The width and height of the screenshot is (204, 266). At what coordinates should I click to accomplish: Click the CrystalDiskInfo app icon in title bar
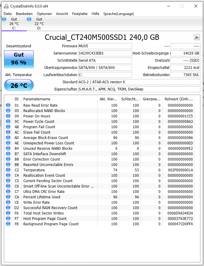6,6
